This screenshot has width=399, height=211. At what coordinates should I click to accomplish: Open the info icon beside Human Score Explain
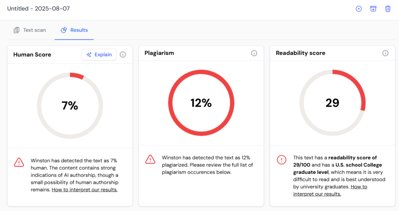pos(123,55)
